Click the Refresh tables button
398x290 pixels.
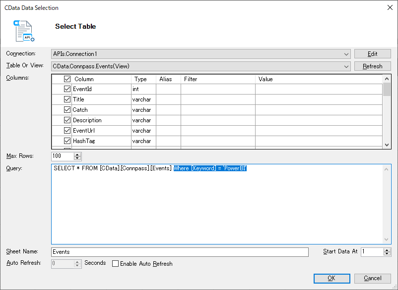click(372, 66)
